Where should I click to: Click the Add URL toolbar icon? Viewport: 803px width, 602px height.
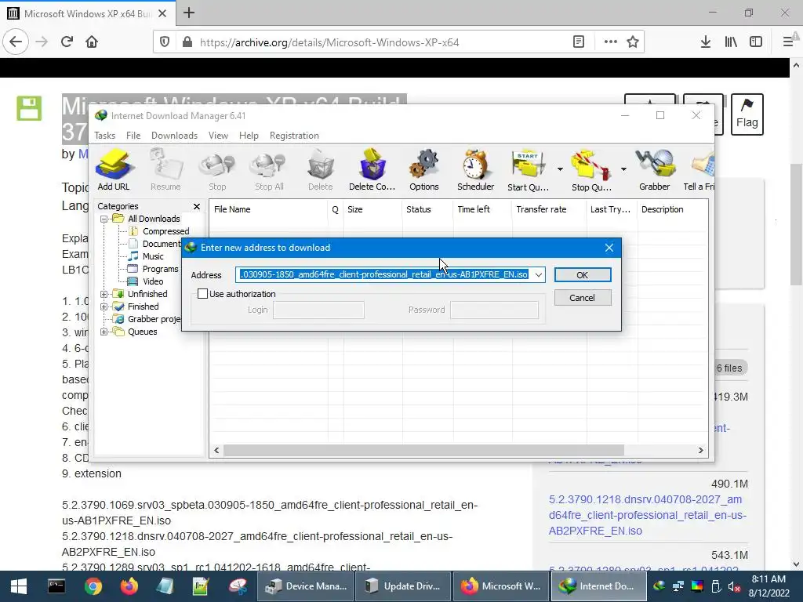coord(114,170)
